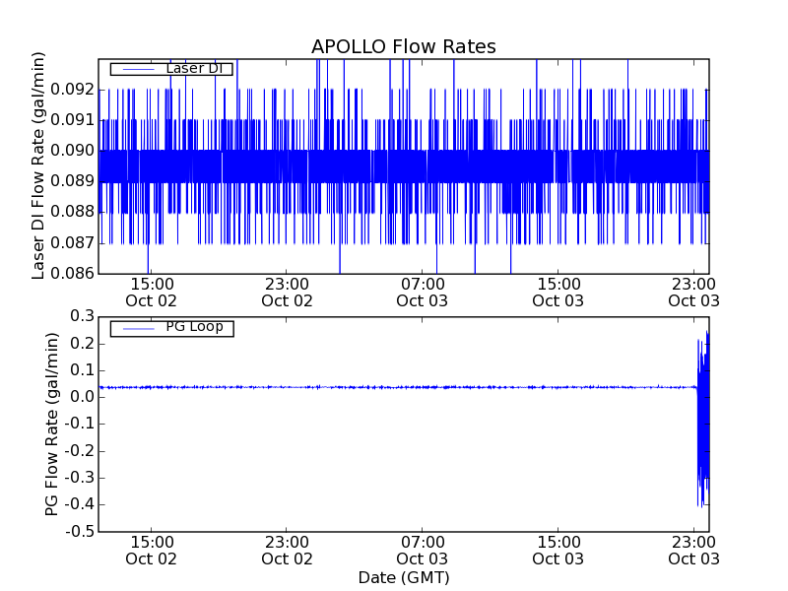Screen dimensions: 788x591
Task: Click the blue line sample in PG Loop legend
Action: pos(136,328)
